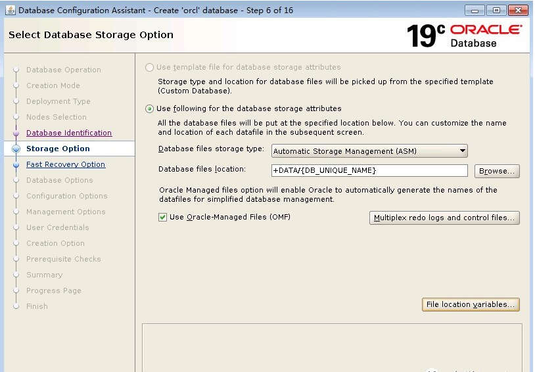Click the Summary step label

(x=44, y=275)
